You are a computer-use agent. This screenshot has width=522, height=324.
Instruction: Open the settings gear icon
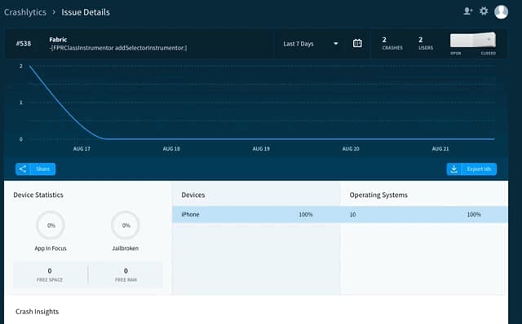pyautogui.click(x=484, y=11)
